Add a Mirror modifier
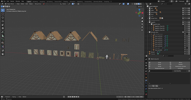 [180, 62]
